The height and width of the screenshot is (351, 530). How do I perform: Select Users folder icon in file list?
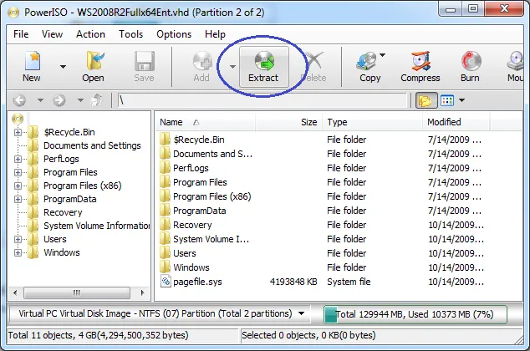pyautogui.click(x=165, y=252)
